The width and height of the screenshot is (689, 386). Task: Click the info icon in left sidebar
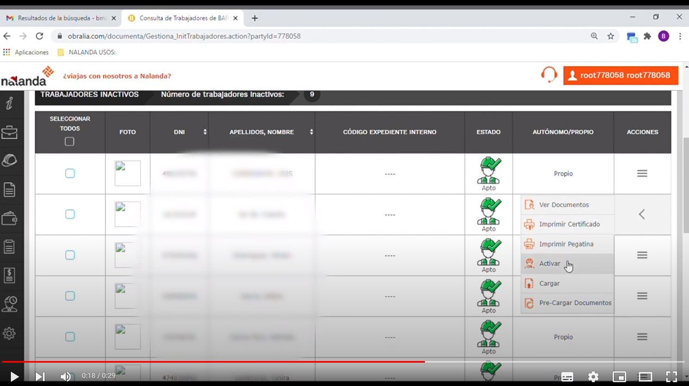[x=9, y=104]
